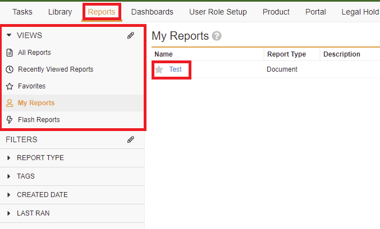Open the Test report link
The width and height of the screenshot is (380, 229).
coord(175,69)
